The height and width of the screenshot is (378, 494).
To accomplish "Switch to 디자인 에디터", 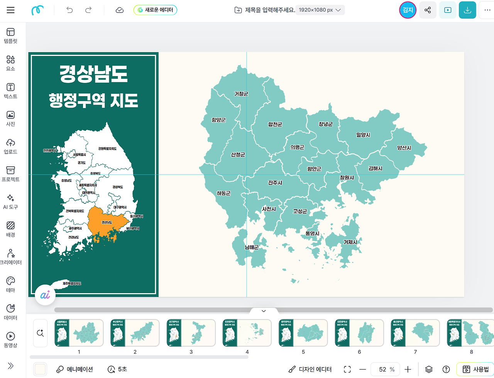I will (x=310, y=370).
